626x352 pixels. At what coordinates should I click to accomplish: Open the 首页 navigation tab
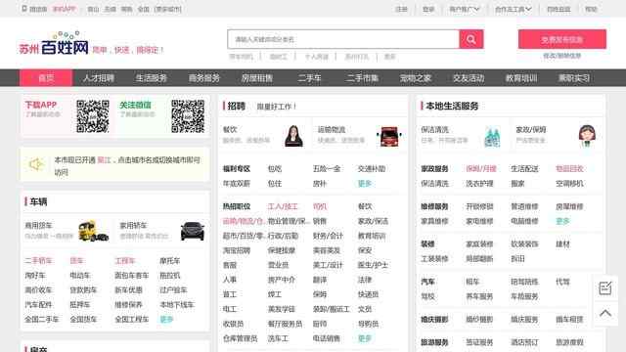coord(46,78)
